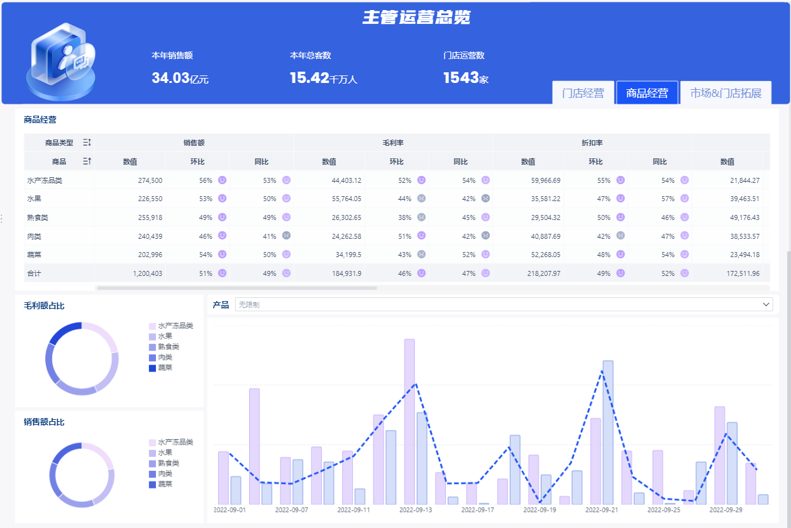Click sort icon next to 商品类型 header
Screen dimensions: 791x528
87,143
